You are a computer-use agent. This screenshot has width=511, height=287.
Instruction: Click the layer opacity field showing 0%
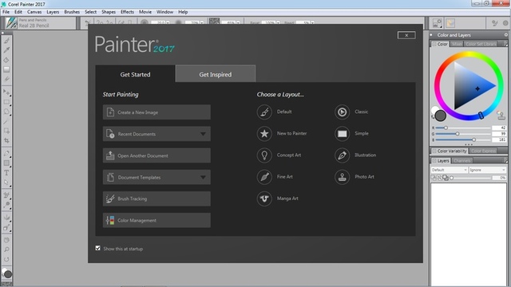coord(500,178)
